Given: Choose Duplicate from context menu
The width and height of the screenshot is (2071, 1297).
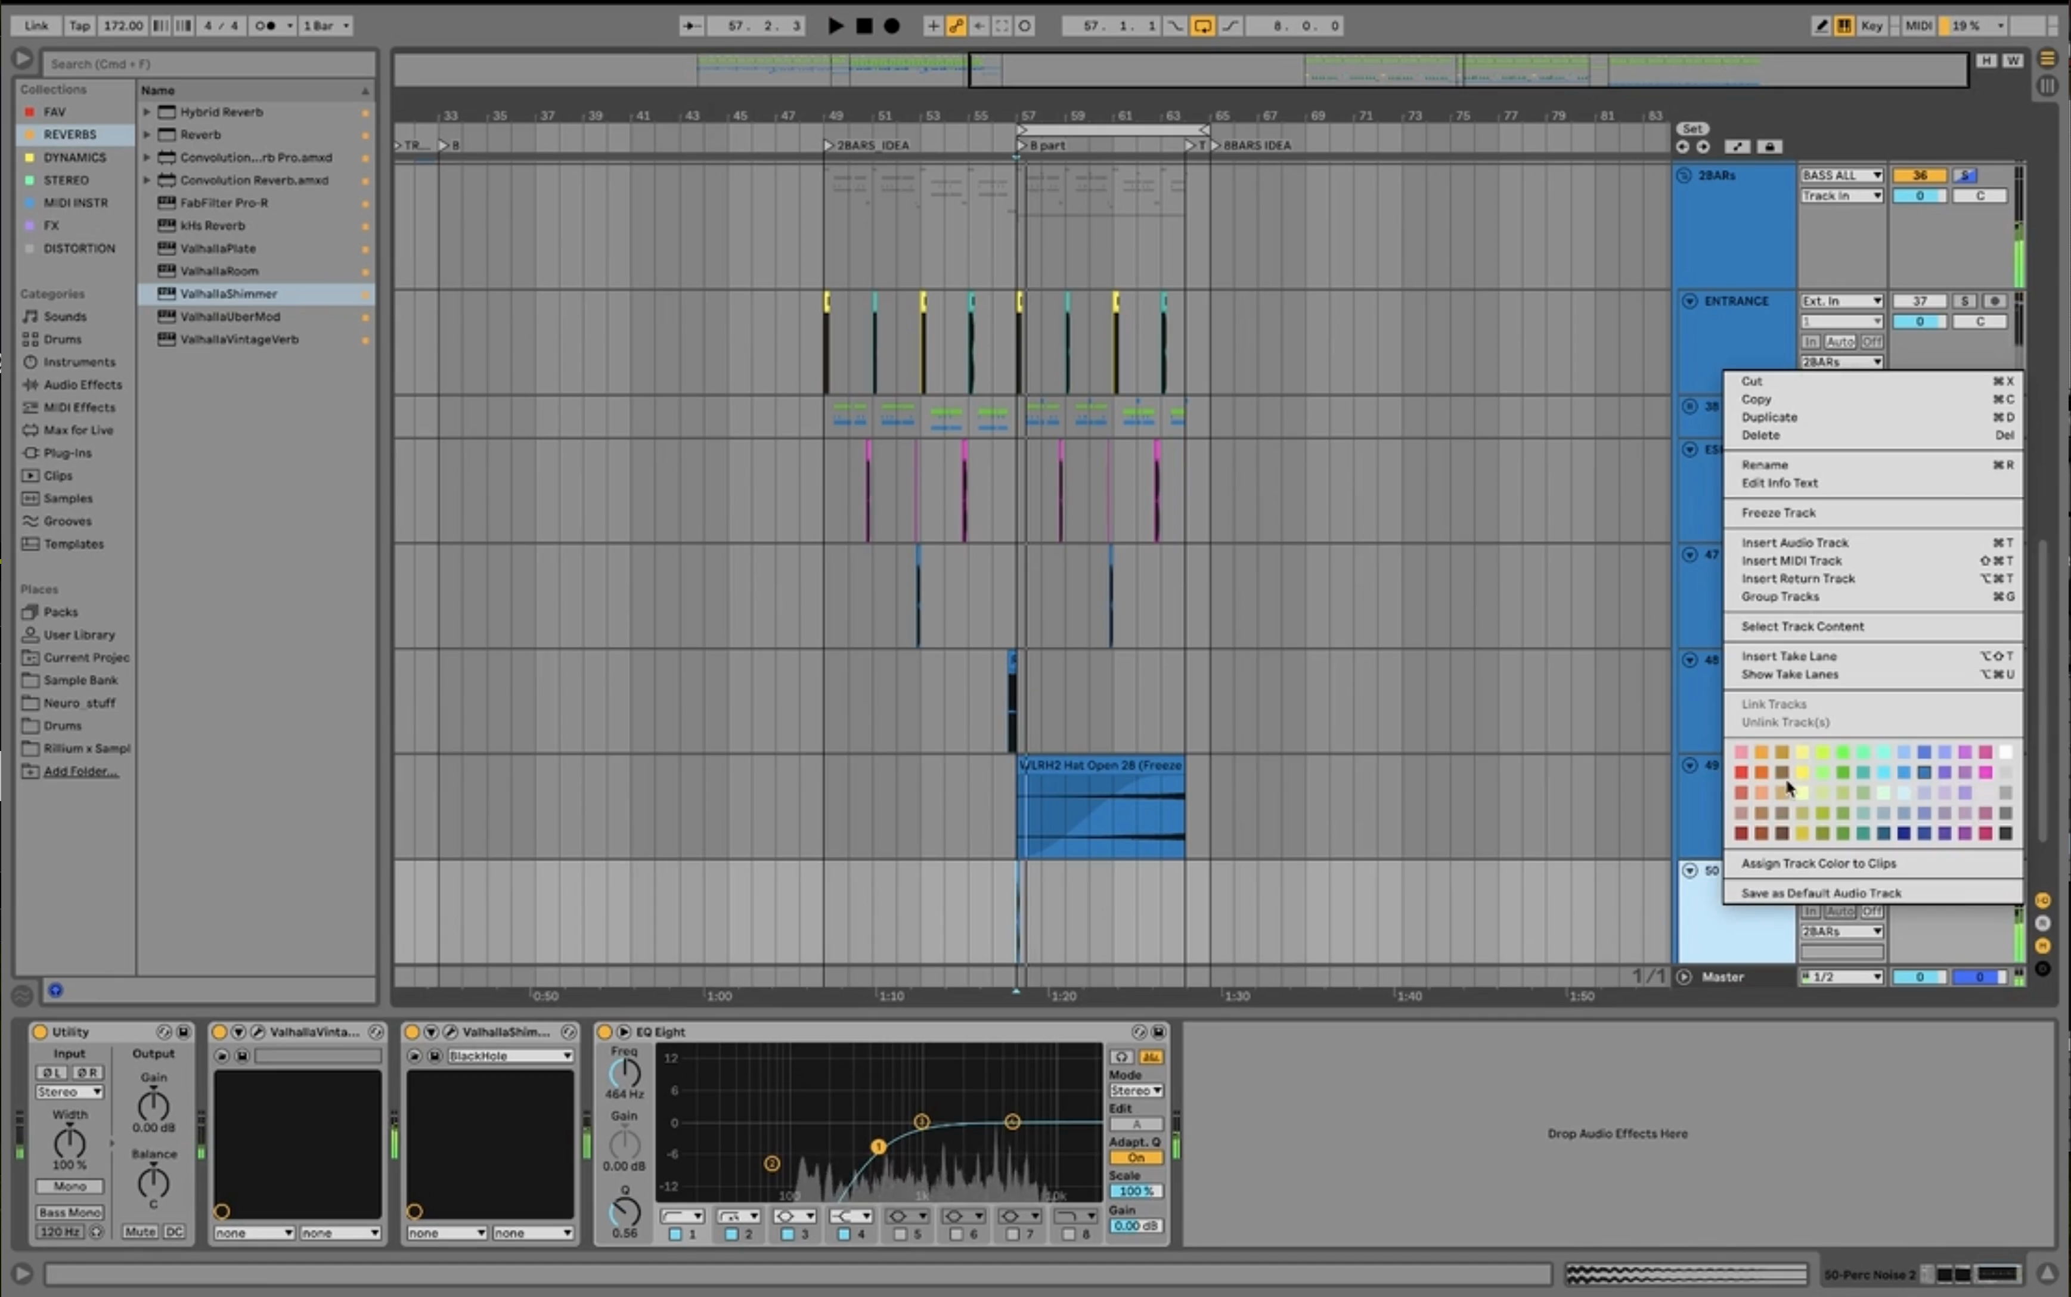Looking at the screenshot, I should [1873, 417].
